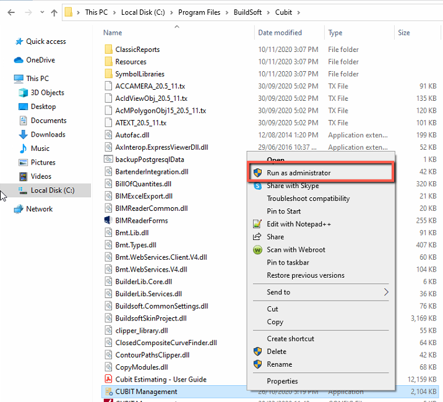
Task: Choose Run as administrator from context menu
Action: 298,173
